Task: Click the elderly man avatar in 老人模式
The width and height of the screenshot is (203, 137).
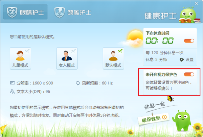Action: click(x=67, y=56)
